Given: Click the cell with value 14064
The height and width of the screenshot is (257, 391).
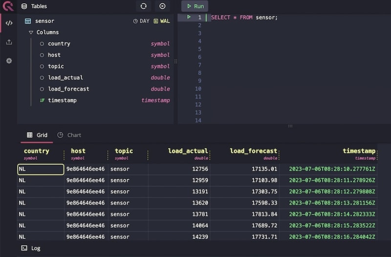Looking at the screenshot, I should (179, 226).
